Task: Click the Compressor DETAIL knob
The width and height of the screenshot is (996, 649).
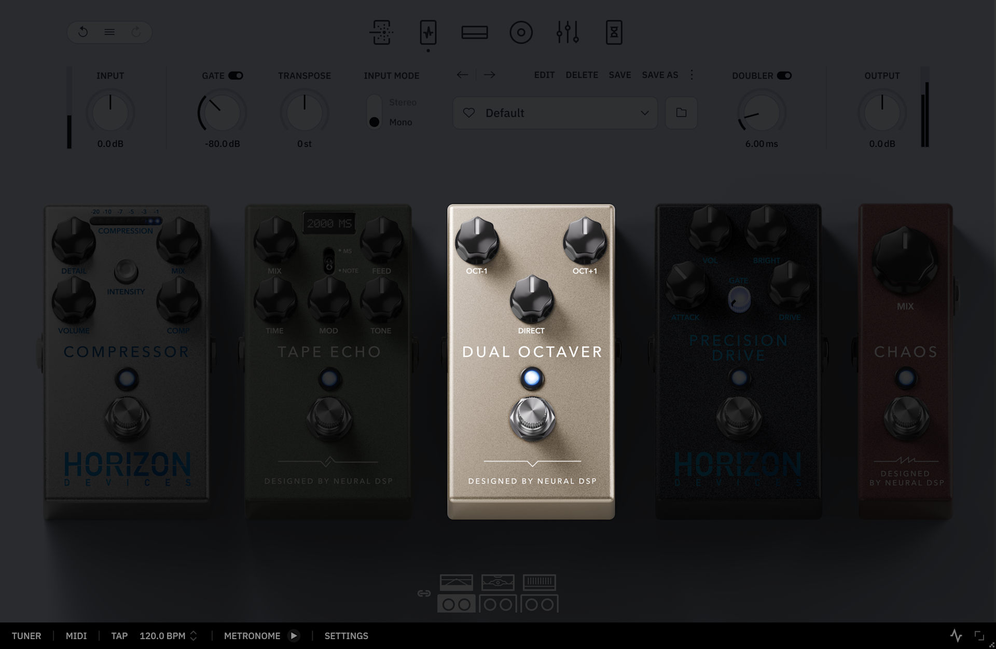Action: coord(74,240)
